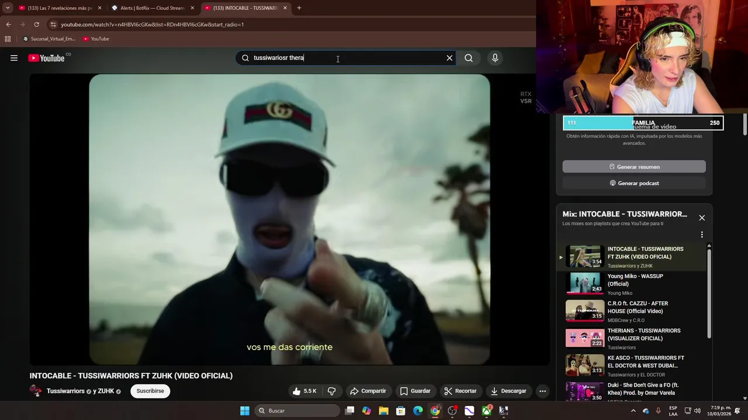Save video with Guardar button
The image size is (748, 420).
point(415,391)
